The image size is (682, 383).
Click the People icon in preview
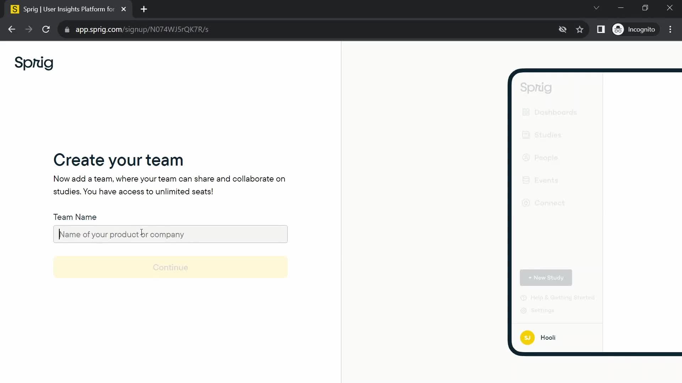click(526, 157)
